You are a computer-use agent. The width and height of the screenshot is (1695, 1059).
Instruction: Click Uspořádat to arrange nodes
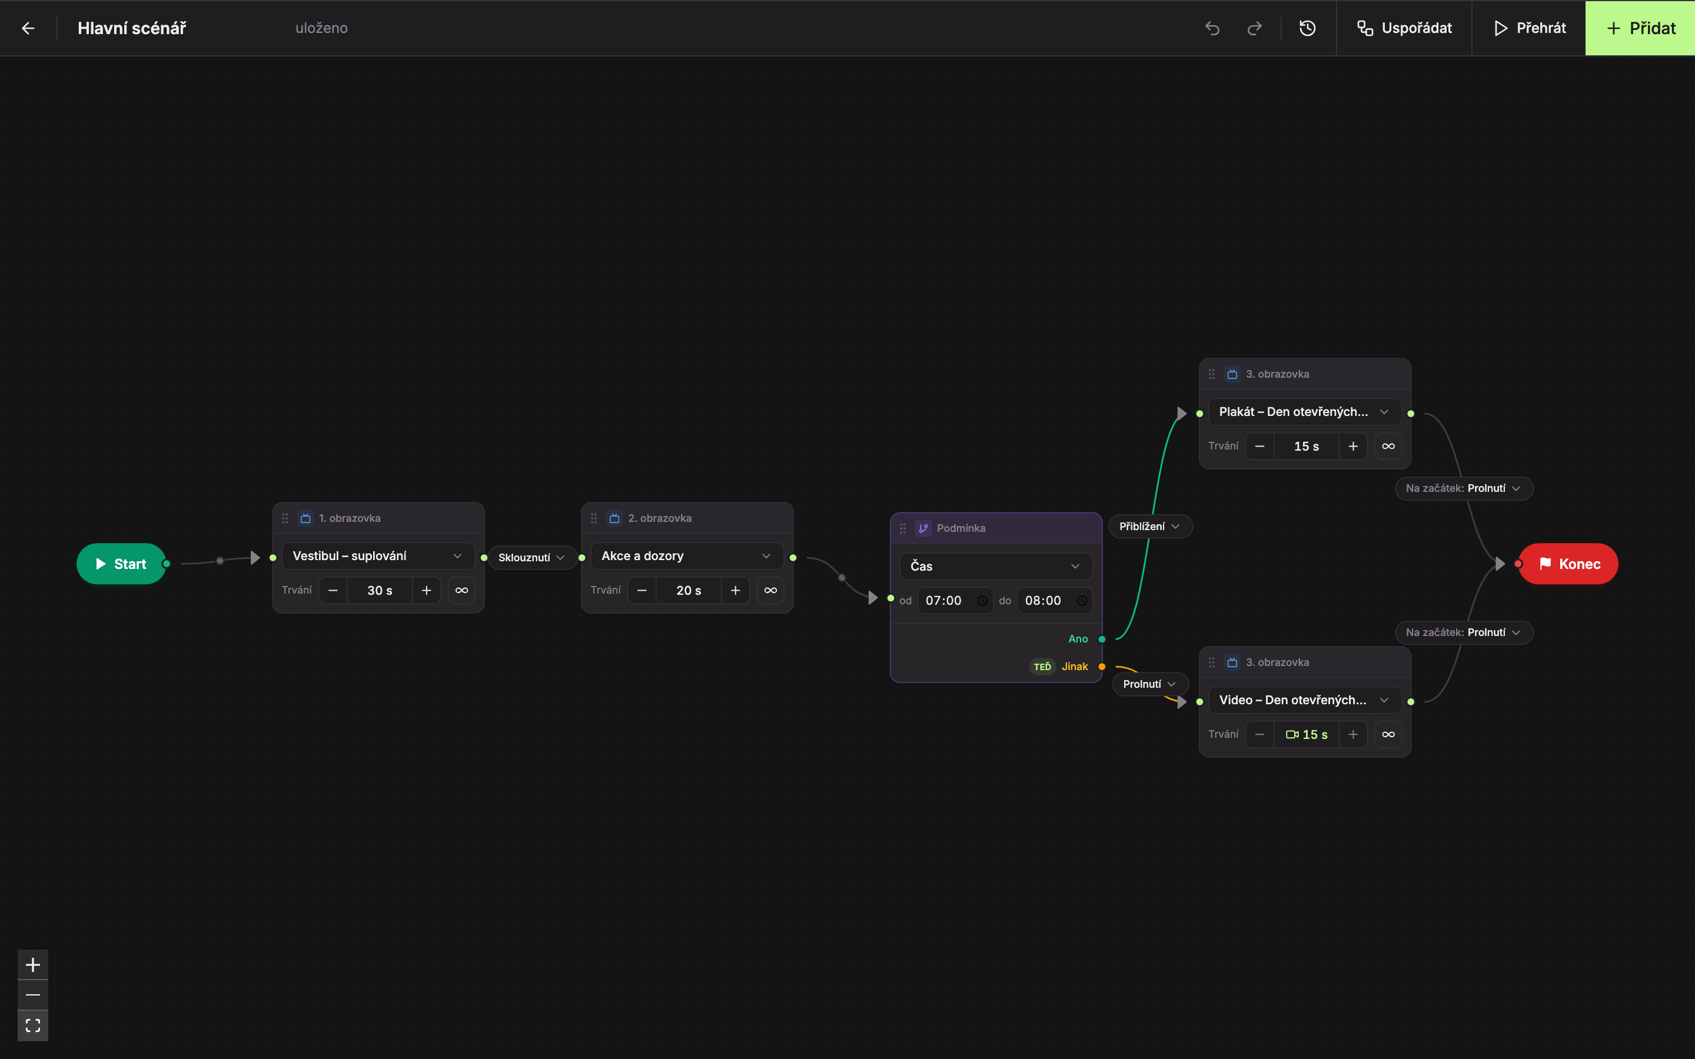point(1404,28)
